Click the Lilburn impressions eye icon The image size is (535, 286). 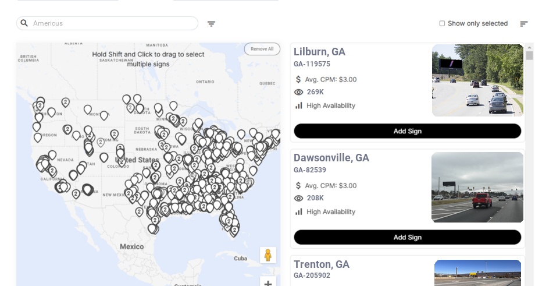tap(299, 92)
